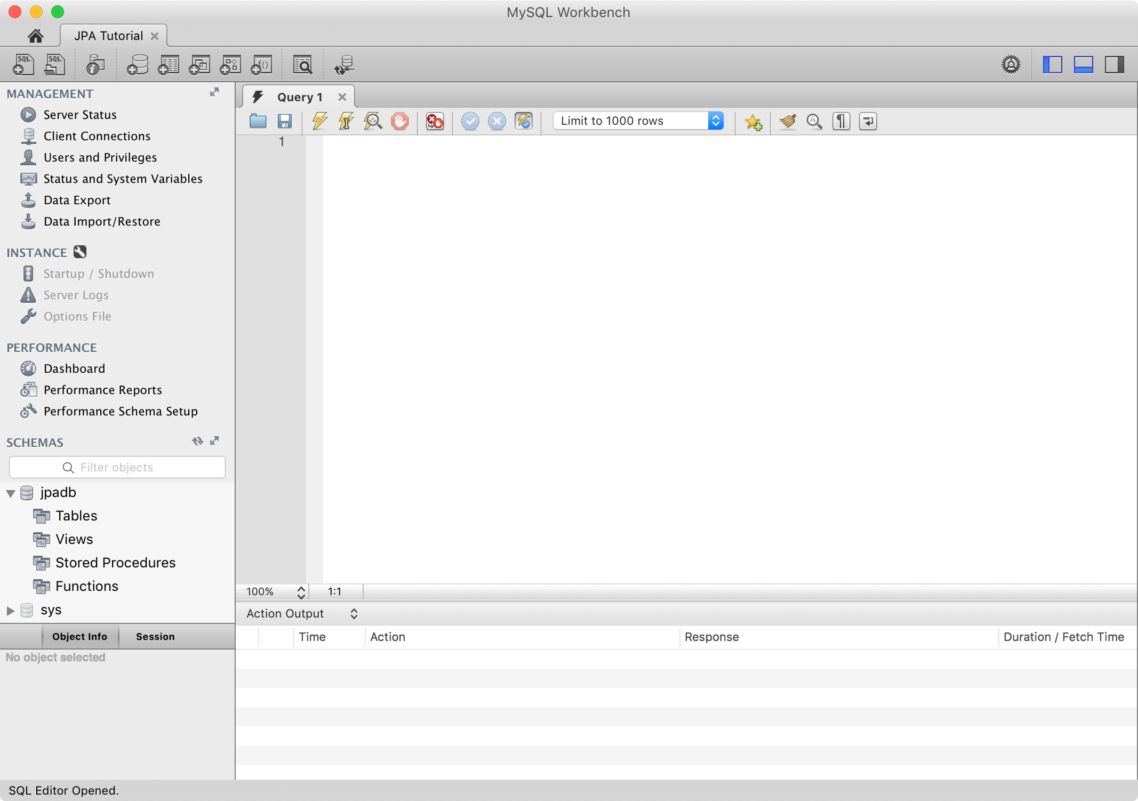Refresh the schemas list
This screenshot has height=801, width=1138.
(x=197, y=441)
